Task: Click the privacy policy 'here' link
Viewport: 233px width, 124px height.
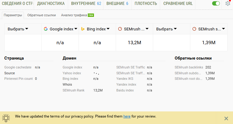Action: coord(127,117)
